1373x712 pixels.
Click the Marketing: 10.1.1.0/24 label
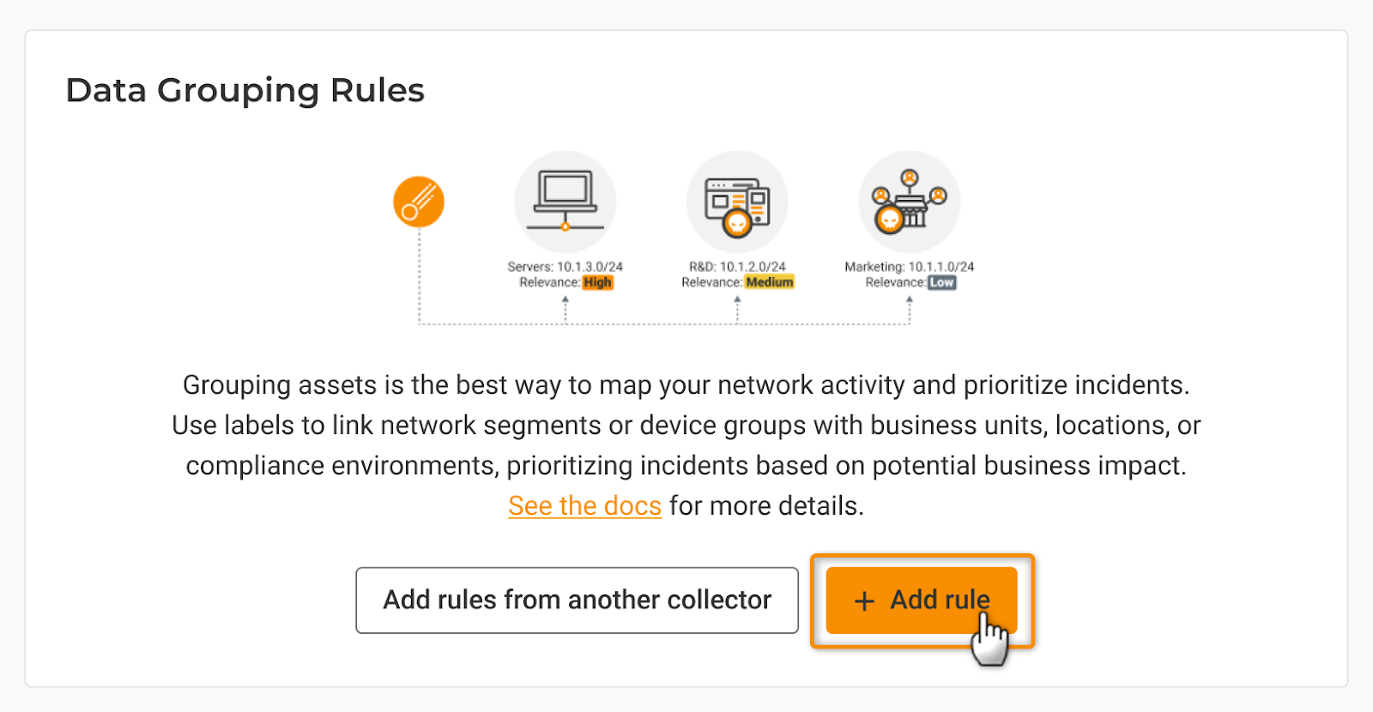click(x=910, y=267)
